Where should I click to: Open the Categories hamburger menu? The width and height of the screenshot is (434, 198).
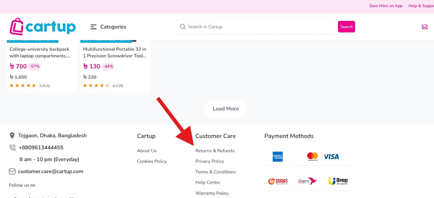pos(94,27)
